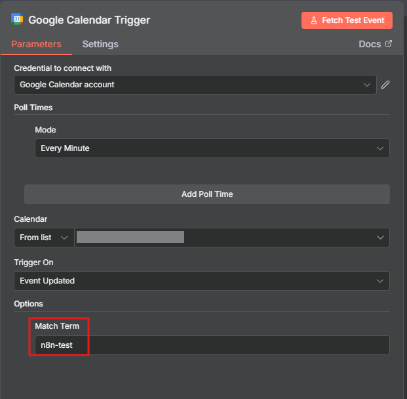The height and width of the screenshot is (399, 407).
Task: Click the Google Calendar Trigger node title
Action: pyautogui.click(x=89, y=20)
